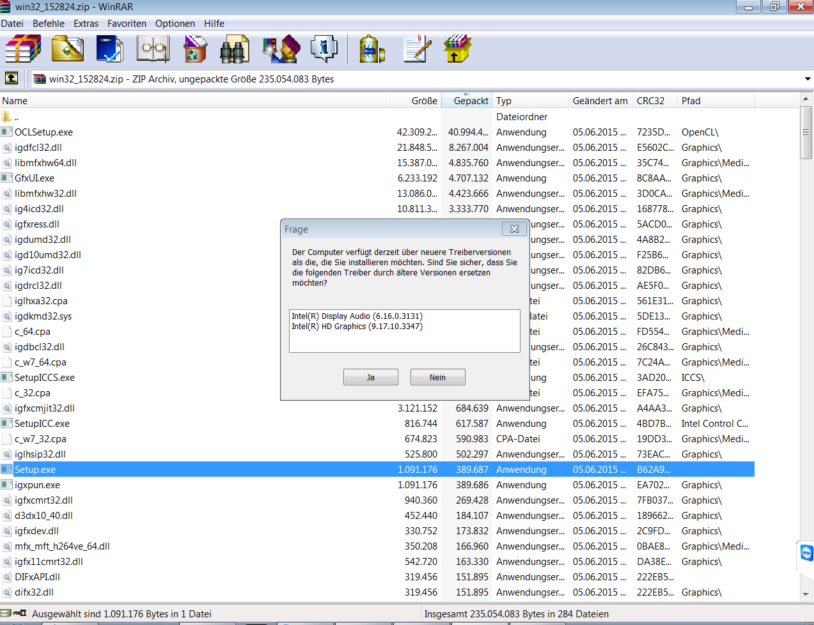The image size is (814, 625).
Task: Select the OCLSetup.exe file row
Action: click(x=377, y=132)
